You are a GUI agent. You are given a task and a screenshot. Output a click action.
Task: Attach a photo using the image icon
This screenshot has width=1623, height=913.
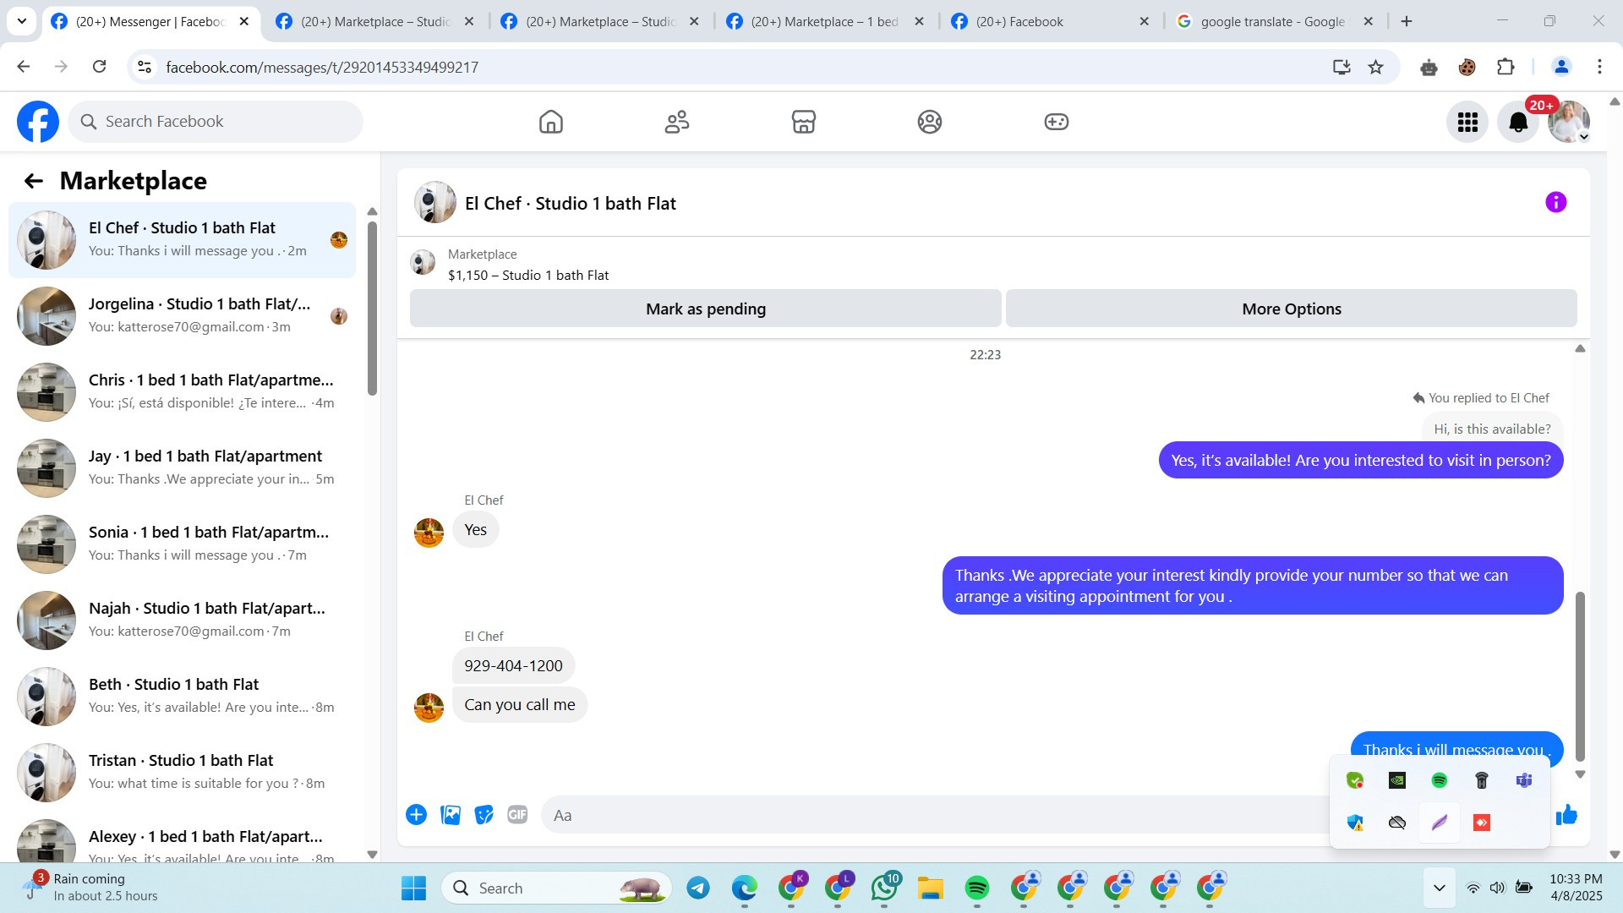point(451,815)
